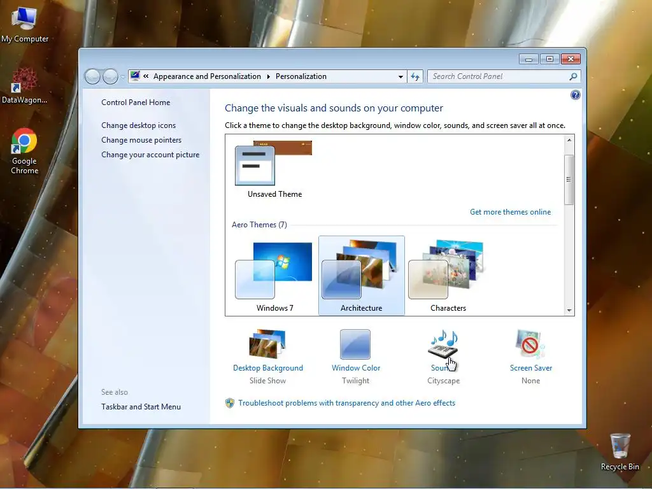Open Change your account picture link

(x=150, y=154)
